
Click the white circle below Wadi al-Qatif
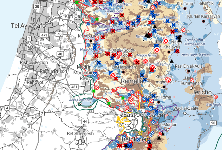pos(185,113)
